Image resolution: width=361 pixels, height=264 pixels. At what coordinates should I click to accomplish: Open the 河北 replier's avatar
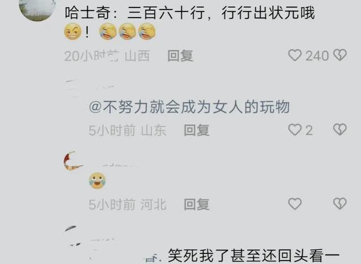pos(73,161)
